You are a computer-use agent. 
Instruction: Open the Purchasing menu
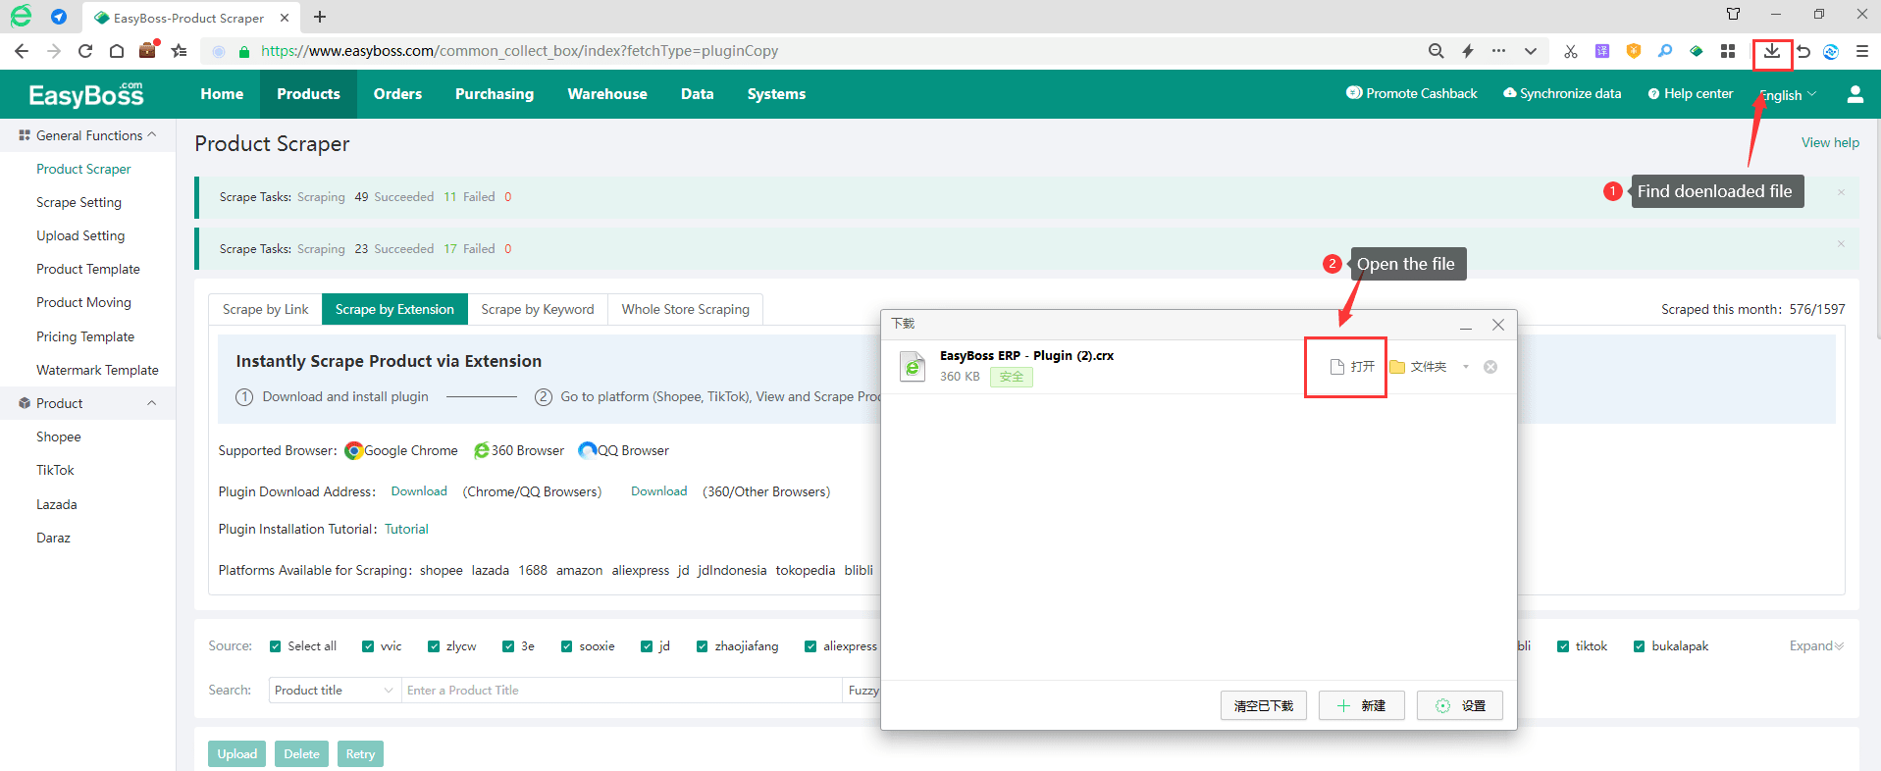pyautogui.click(x=495, y=94)
